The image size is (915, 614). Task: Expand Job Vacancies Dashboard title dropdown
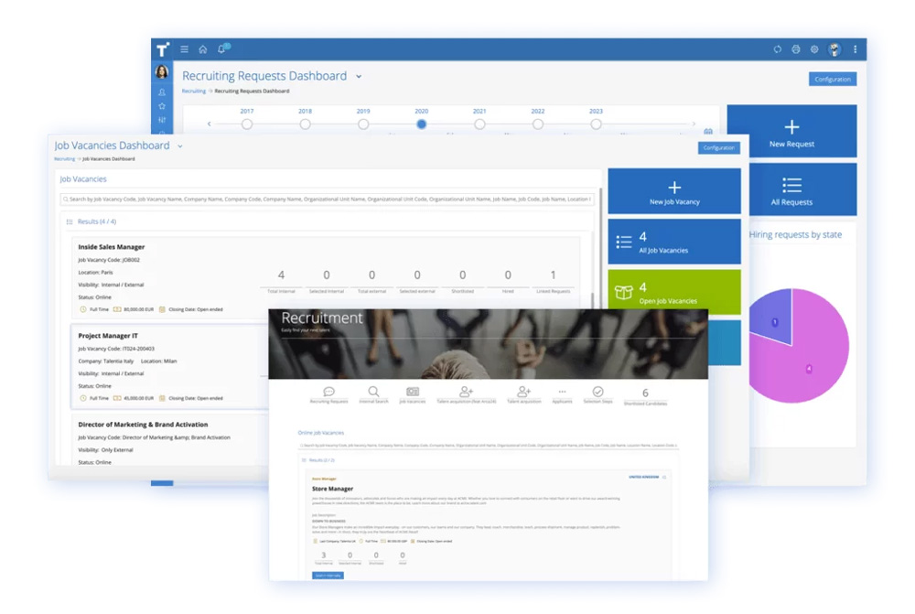180,146
